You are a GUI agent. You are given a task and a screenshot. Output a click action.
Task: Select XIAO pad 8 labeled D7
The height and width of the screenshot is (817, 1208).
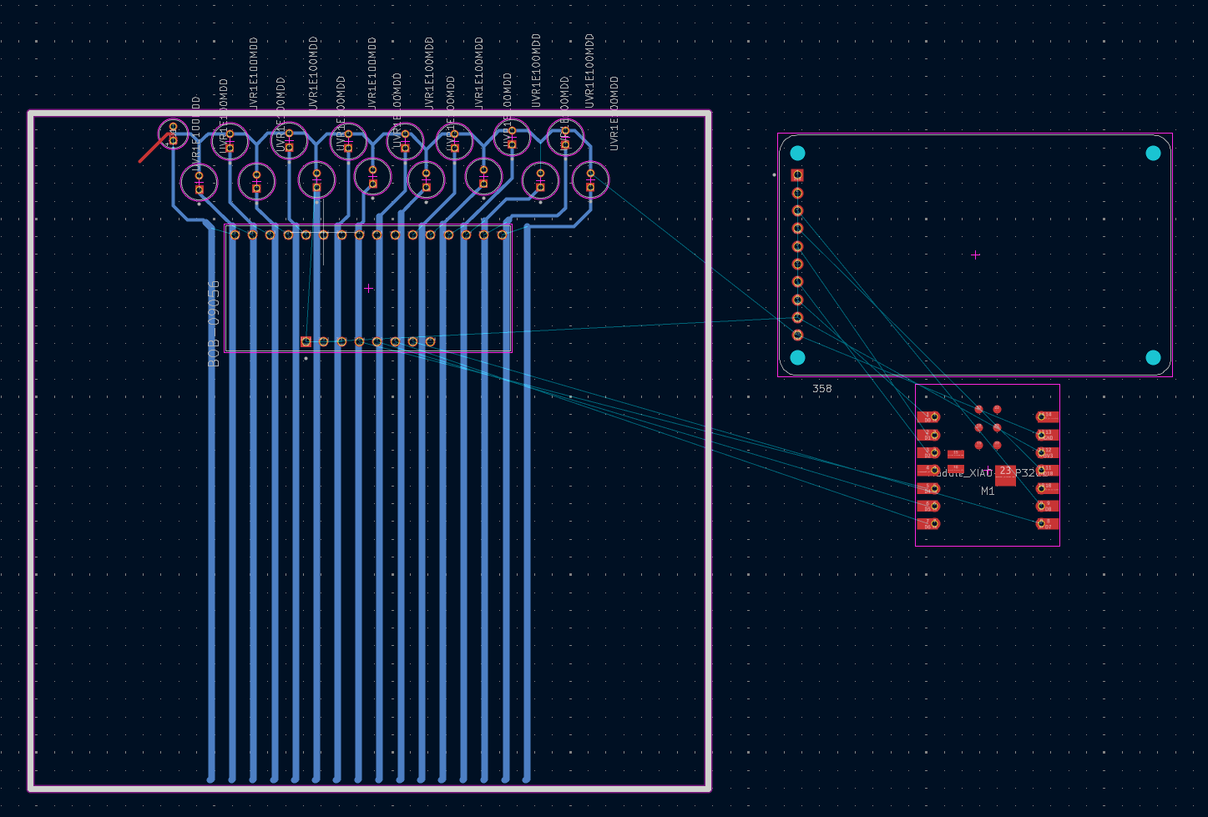pos(1048,523)
